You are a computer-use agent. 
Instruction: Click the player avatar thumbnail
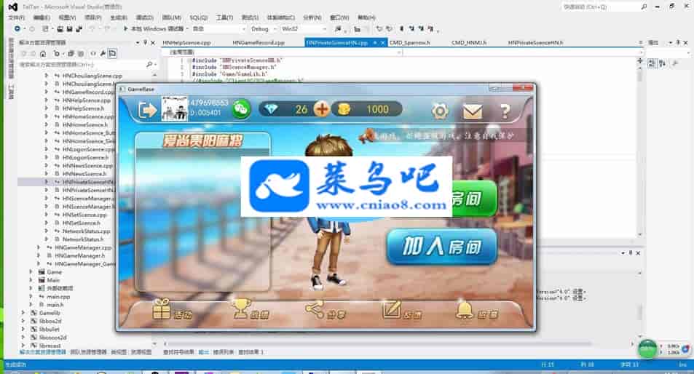tap(174, 108)
